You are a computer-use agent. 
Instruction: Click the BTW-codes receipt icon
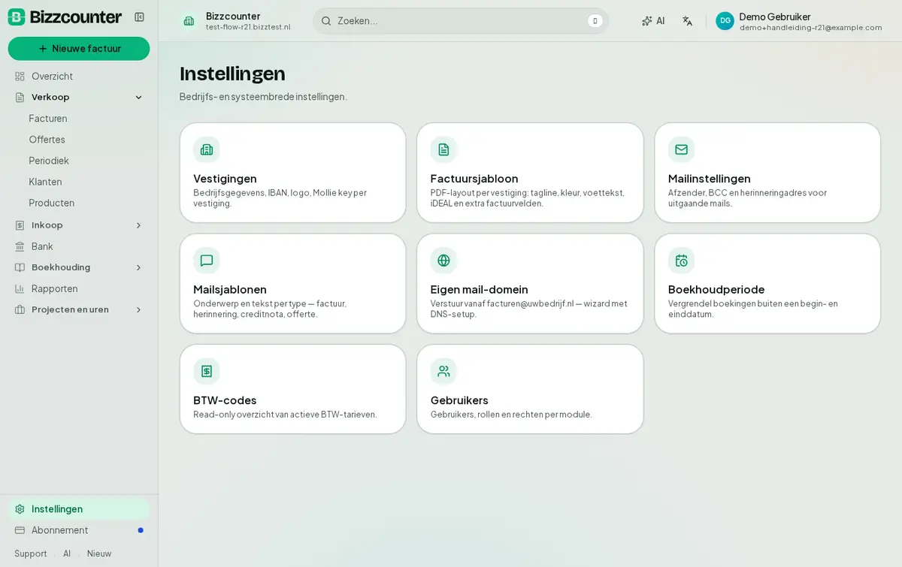(207, 371)
